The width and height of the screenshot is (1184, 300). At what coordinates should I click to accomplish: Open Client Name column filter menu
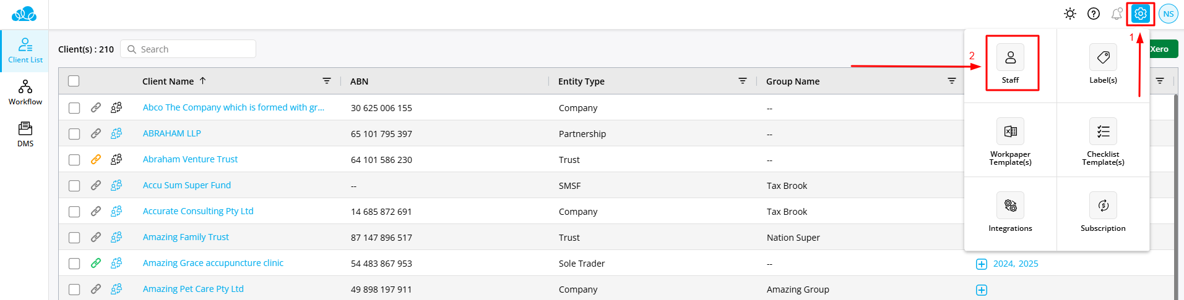(327, 81)
